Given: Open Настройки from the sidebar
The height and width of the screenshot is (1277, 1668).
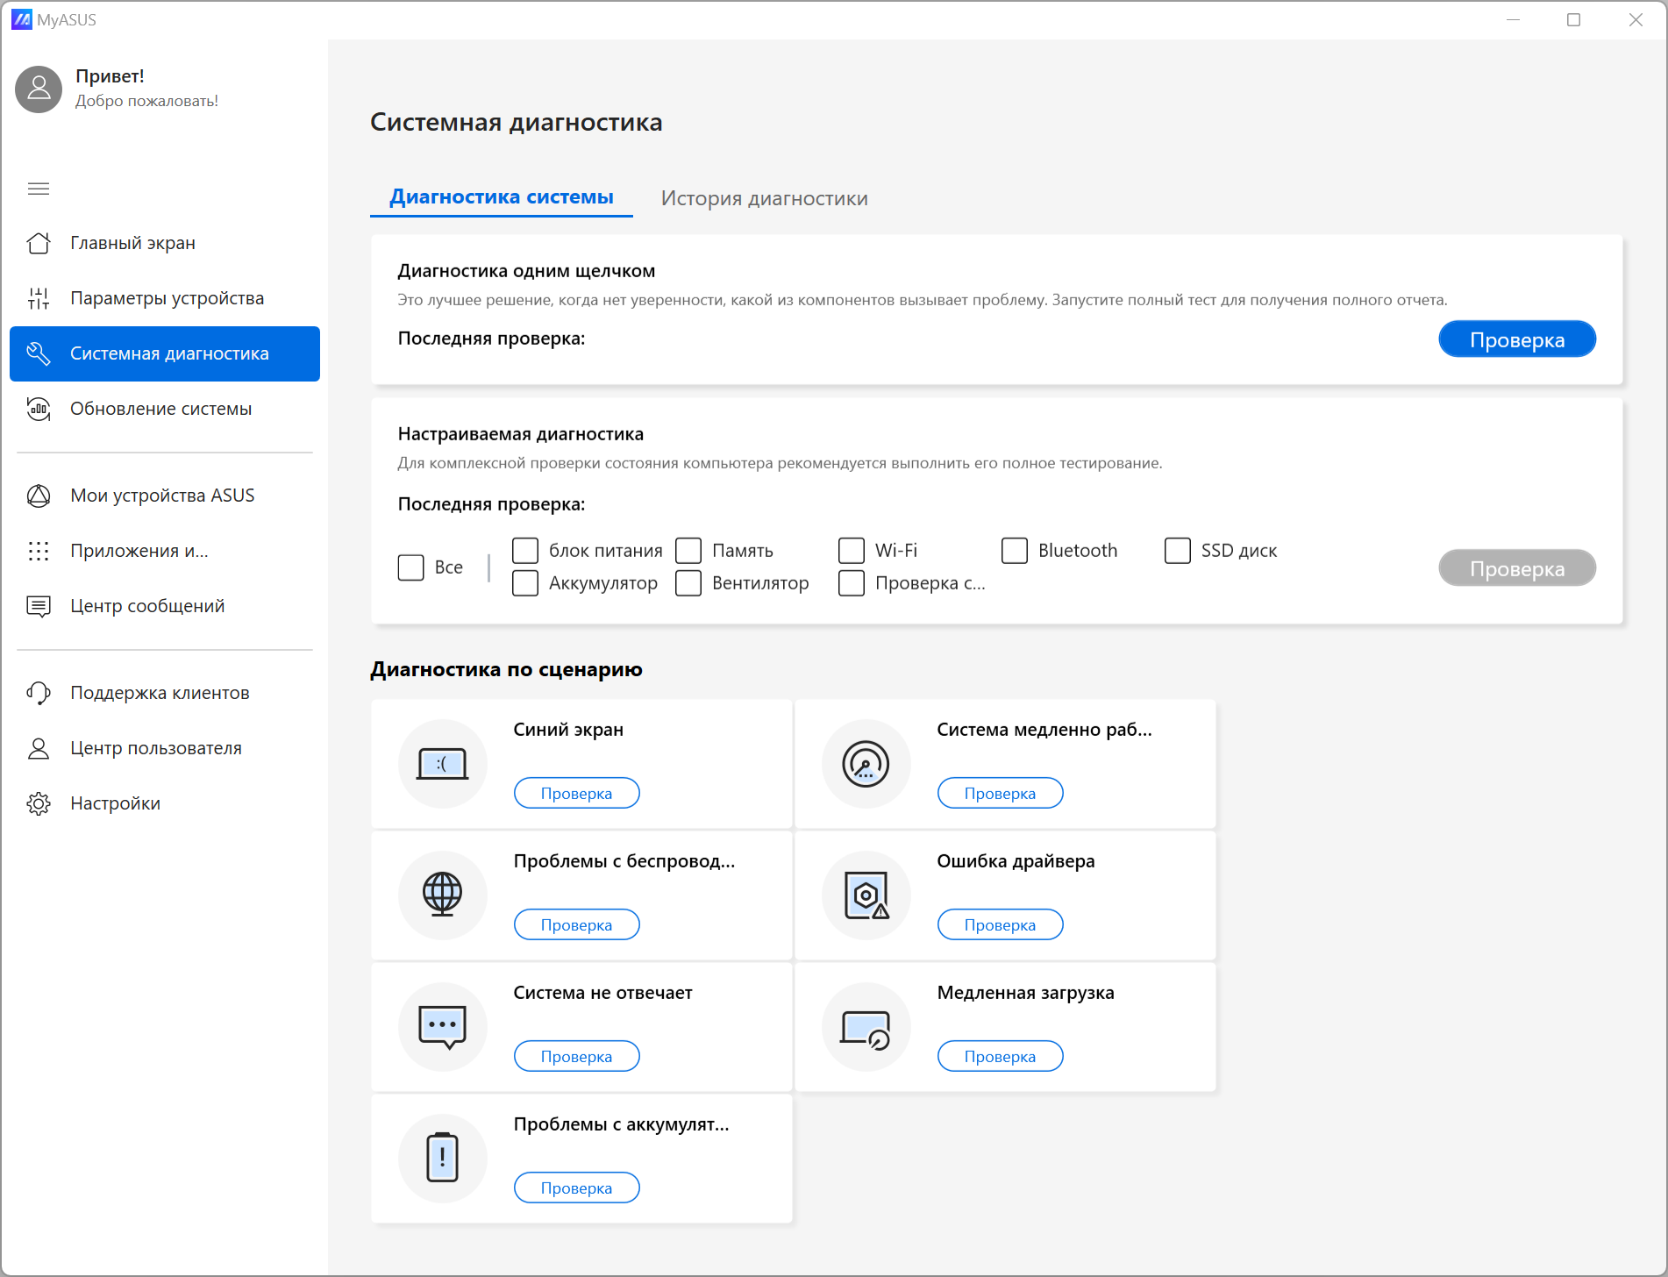Looking at the screenshot, I should [x=115, y=803].
